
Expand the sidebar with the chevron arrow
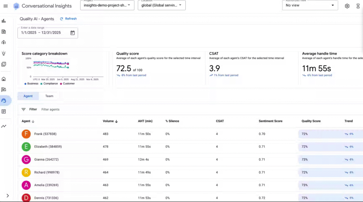point(8,196)
